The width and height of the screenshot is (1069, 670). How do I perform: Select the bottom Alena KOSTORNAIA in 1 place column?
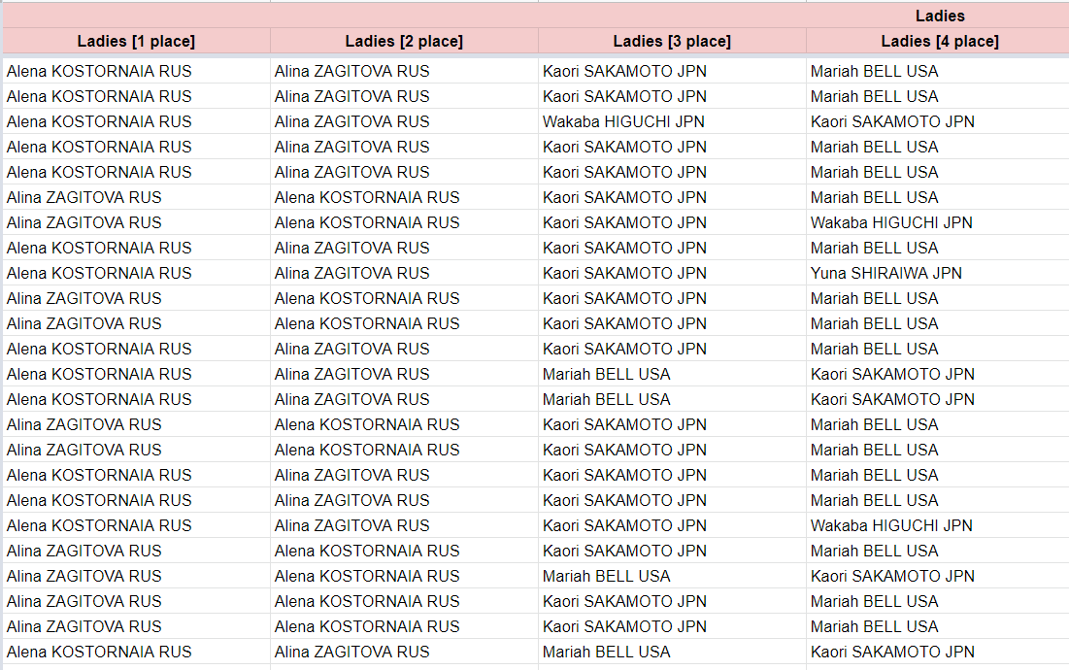tap(99, 652)
